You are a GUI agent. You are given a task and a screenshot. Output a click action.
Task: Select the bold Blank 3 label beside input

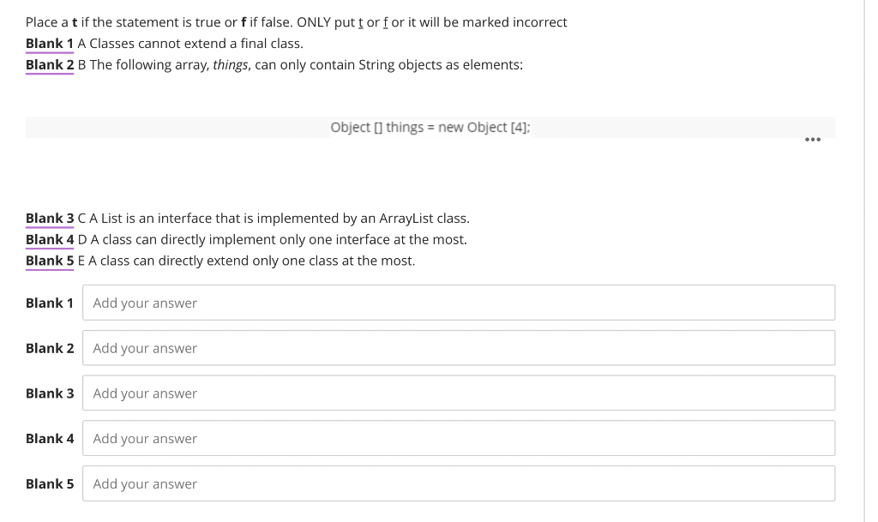(50, 393)
